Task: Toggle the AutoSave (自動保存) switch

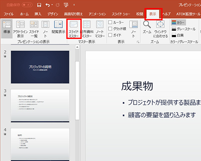Action: 27,5
